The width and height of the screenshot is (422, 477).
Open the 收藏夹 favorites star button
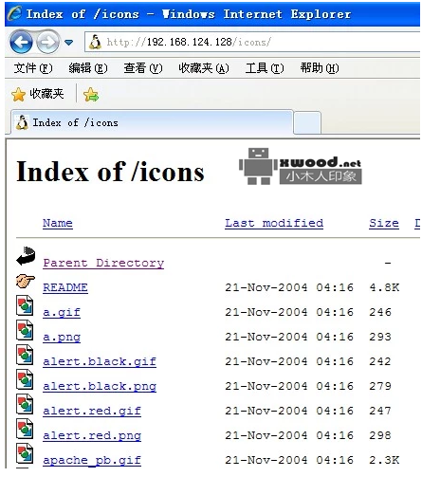(x=37, y=94)
